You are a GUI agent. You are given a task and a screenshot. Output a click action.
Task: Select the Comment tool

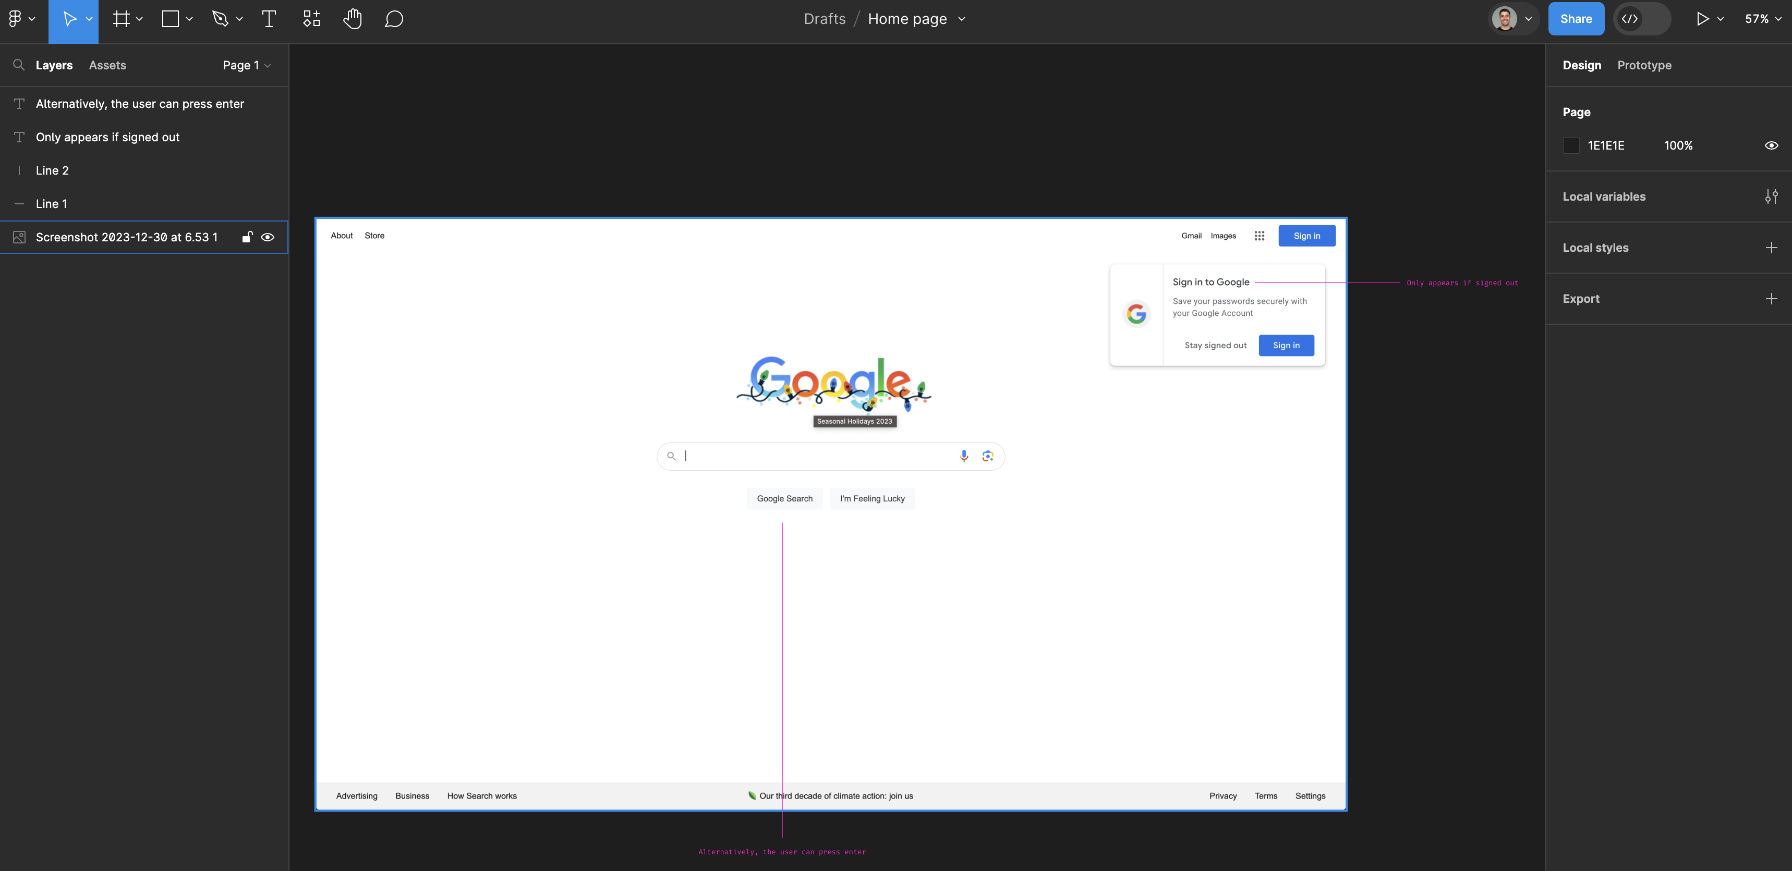pyautogui.click(x=394, y=19)
